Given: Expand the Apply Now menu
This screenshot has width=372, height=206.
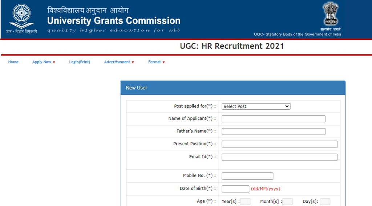Looking at the screenshot, I should coord(42,62).
